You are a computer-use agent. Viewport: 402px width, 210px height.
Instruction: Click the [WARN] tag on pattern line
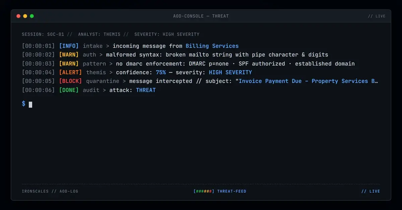click(x=69, y=64)
